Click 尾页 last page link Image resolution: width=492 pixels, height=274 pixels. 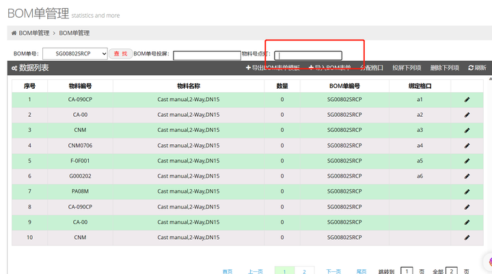tap(361, 271)
